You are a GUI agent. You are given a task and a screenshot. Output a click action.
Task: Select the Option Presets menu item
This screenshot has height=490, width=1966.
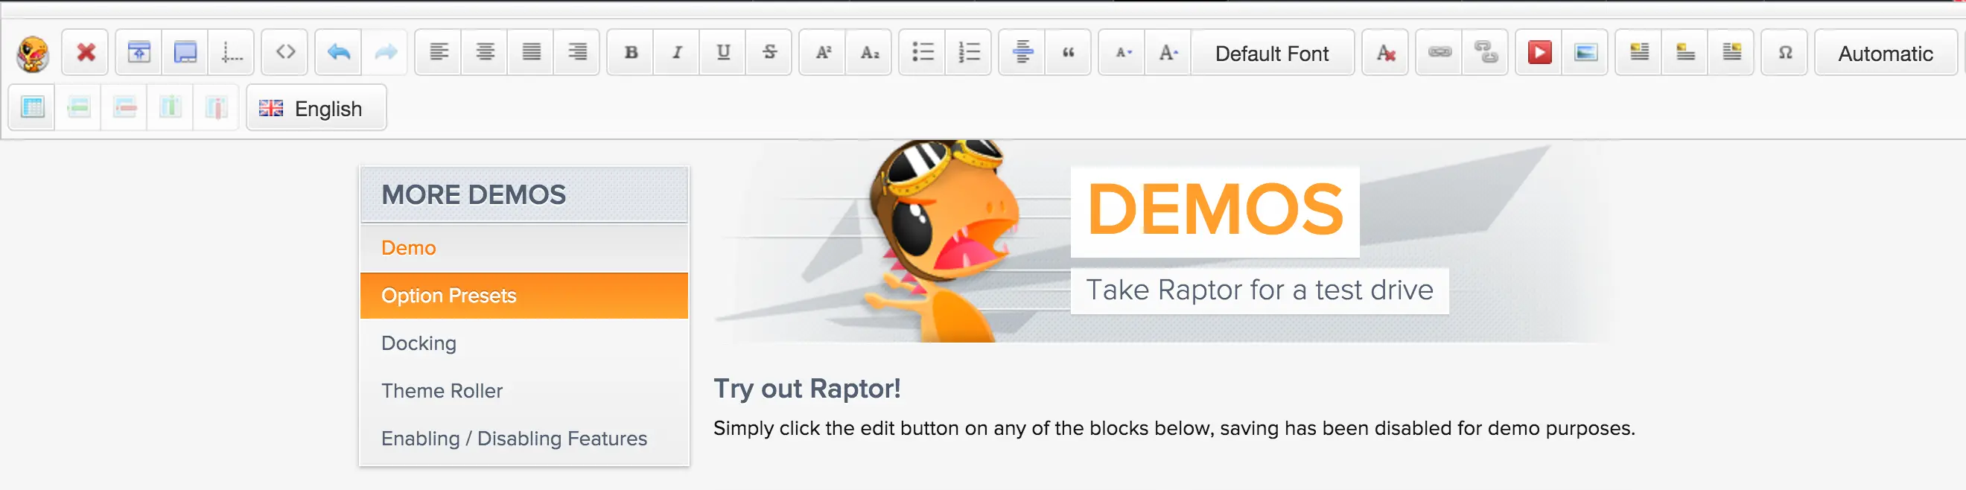[524, 296]
